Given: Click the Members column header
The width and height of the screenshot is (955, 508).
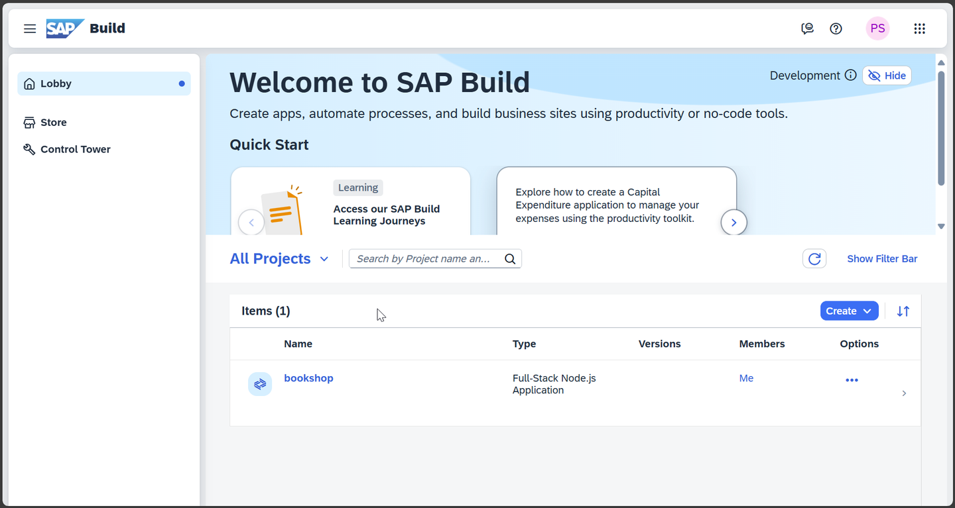Looking at the screenshot, I should (762, 344).
